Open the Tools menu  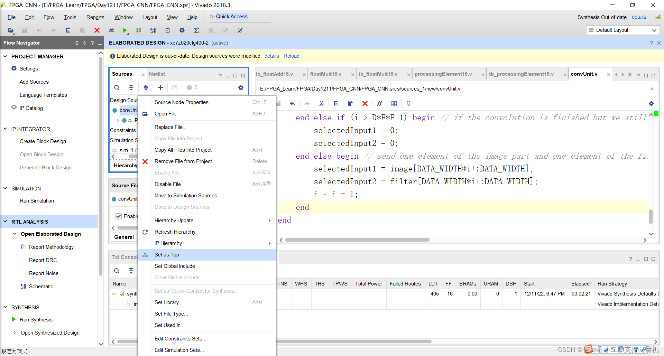tap(70, 17)
